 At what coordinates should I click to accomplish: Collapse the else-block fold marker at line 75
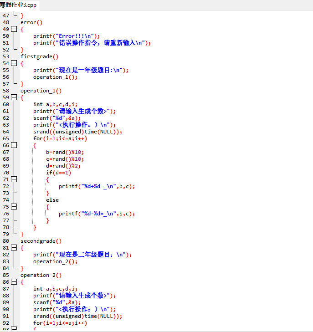point(14,207)
